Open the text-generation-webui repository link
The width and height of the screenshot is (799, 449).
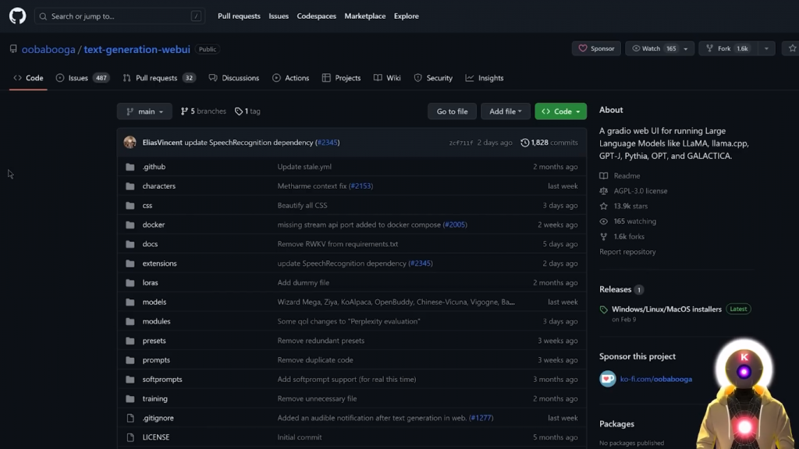pyautogui.click(x=137, y=49)
